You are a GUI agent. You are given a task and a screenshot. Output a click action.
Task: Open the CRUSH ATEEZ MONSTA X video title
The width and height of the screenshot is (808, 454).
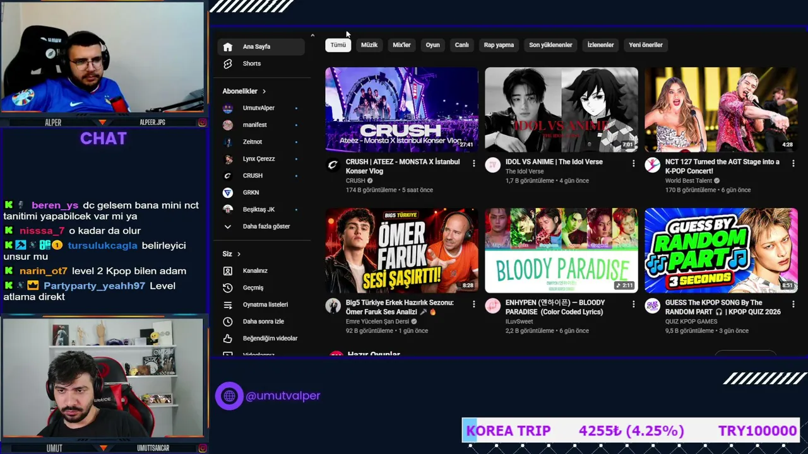point(403,166)
